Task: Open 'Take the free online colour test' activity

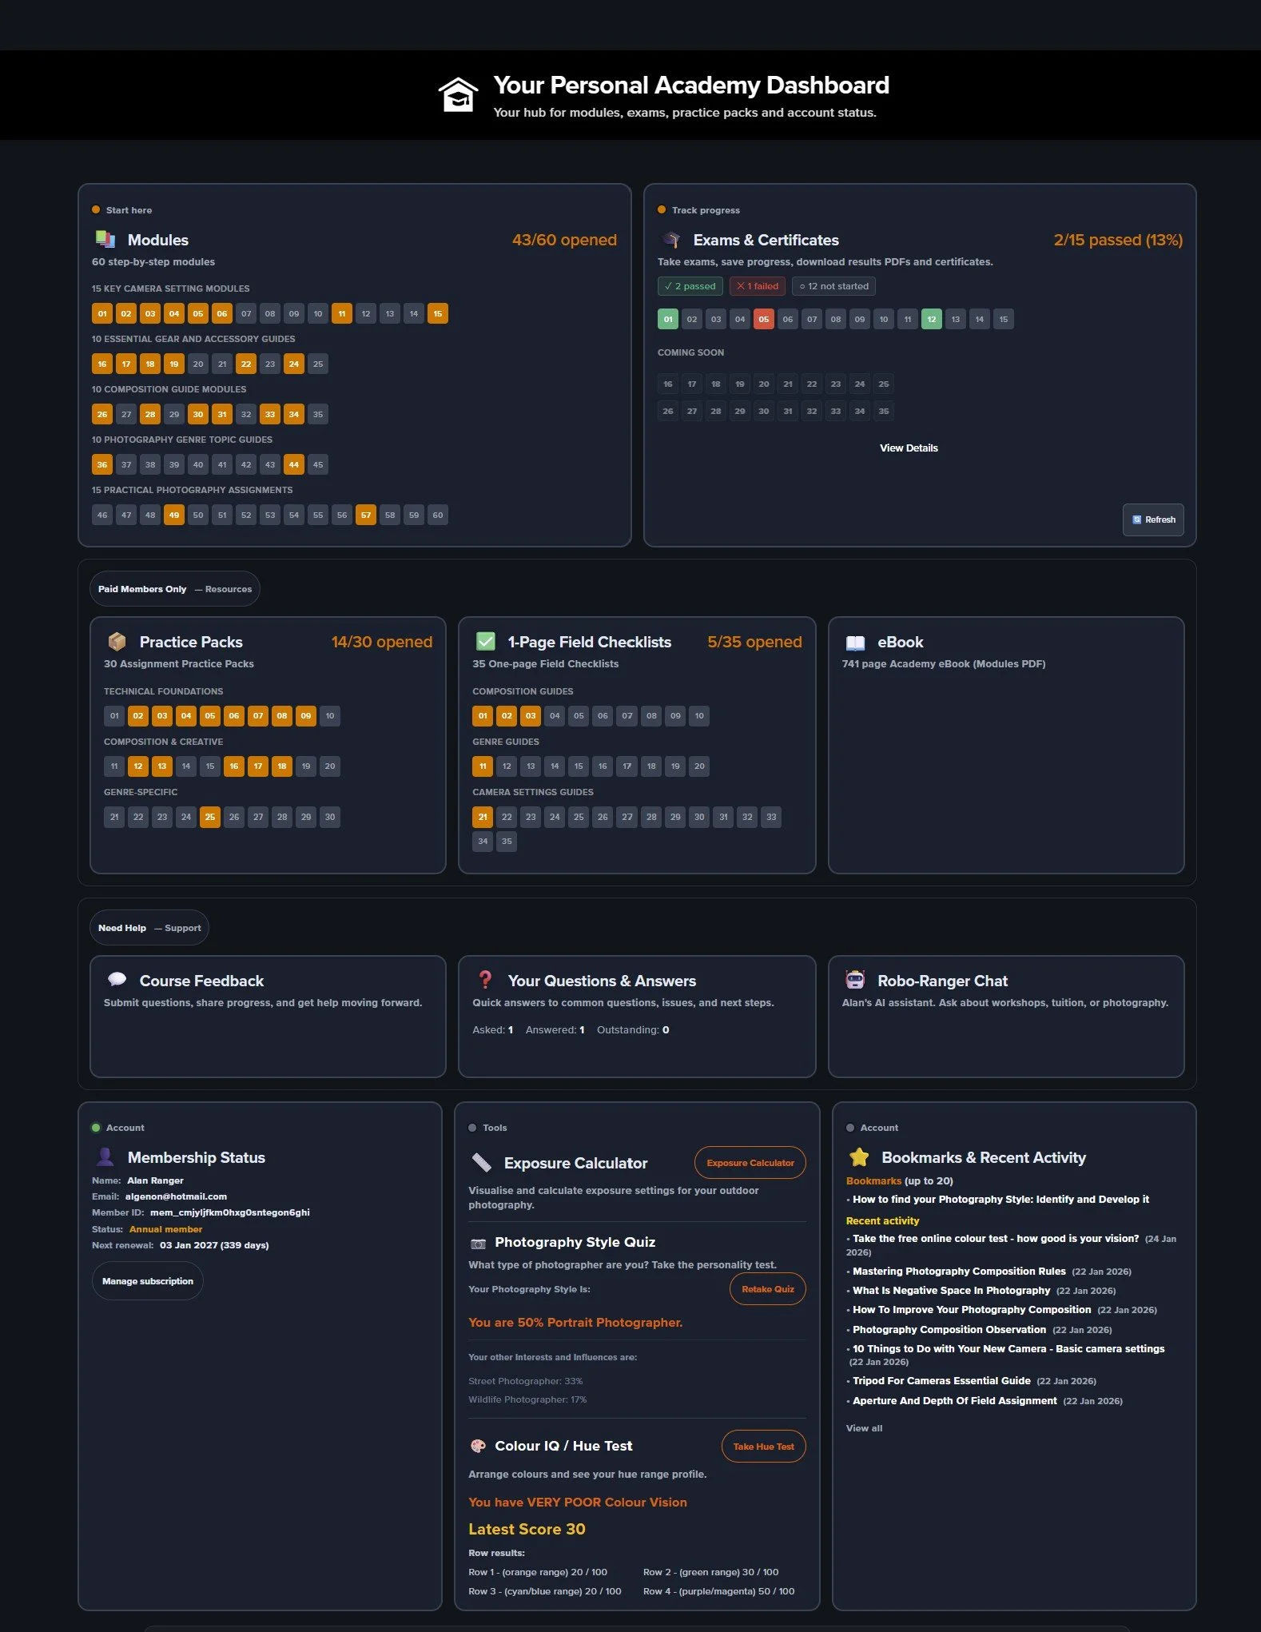Action: (996, 1239)
